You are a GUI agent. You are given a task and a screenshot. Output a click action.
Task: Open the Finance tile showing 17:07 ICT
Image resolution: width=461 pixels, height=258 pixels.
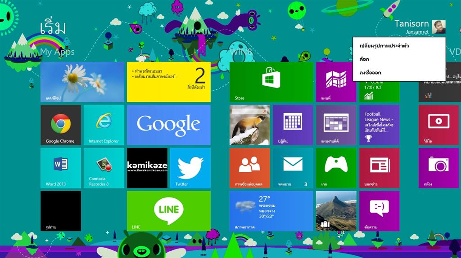(x=379, y=92)
